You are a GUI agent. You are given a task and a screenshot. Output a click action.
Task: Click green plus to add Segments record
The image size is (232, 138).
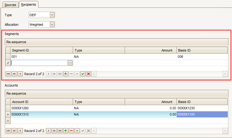[66, 74]
